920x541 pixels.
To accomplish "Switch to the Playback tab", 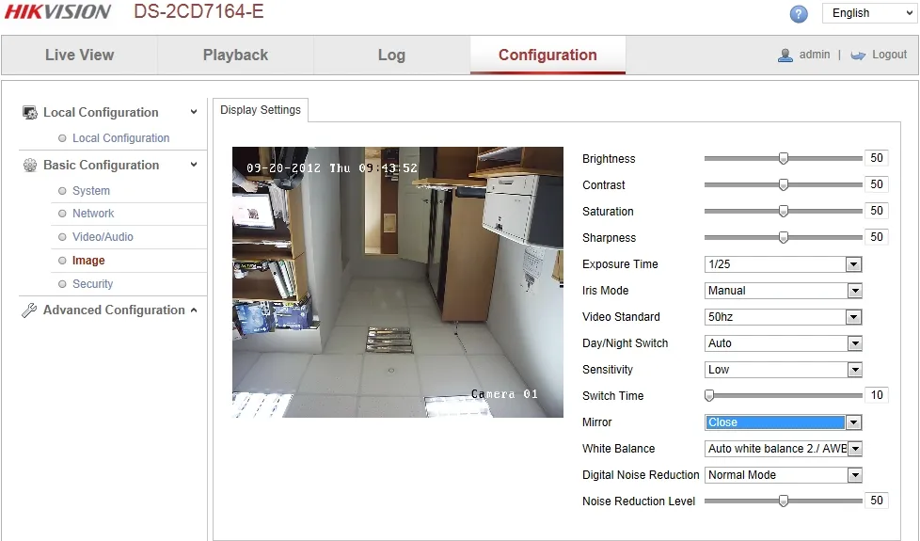I will tap(235, 56).
